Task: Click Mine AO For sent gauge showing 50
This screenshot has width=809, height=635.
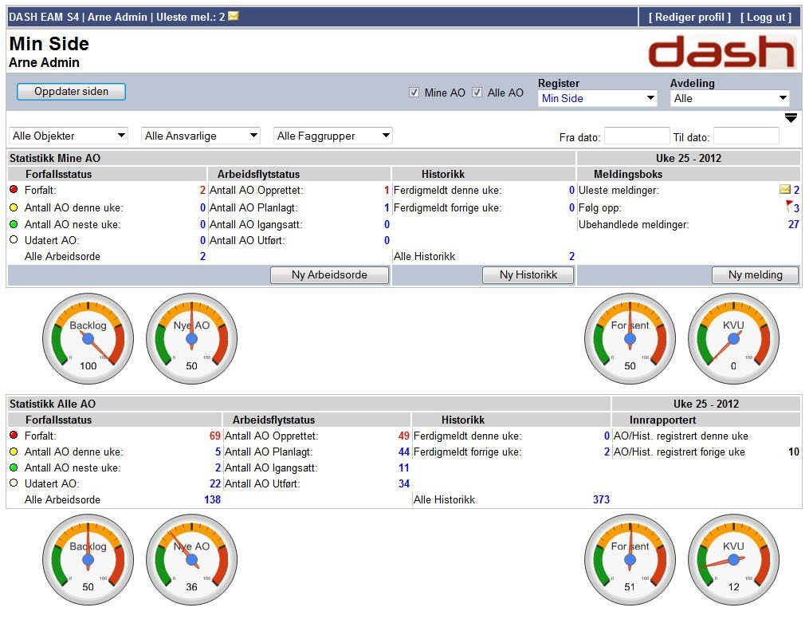Action: point(630,339)
